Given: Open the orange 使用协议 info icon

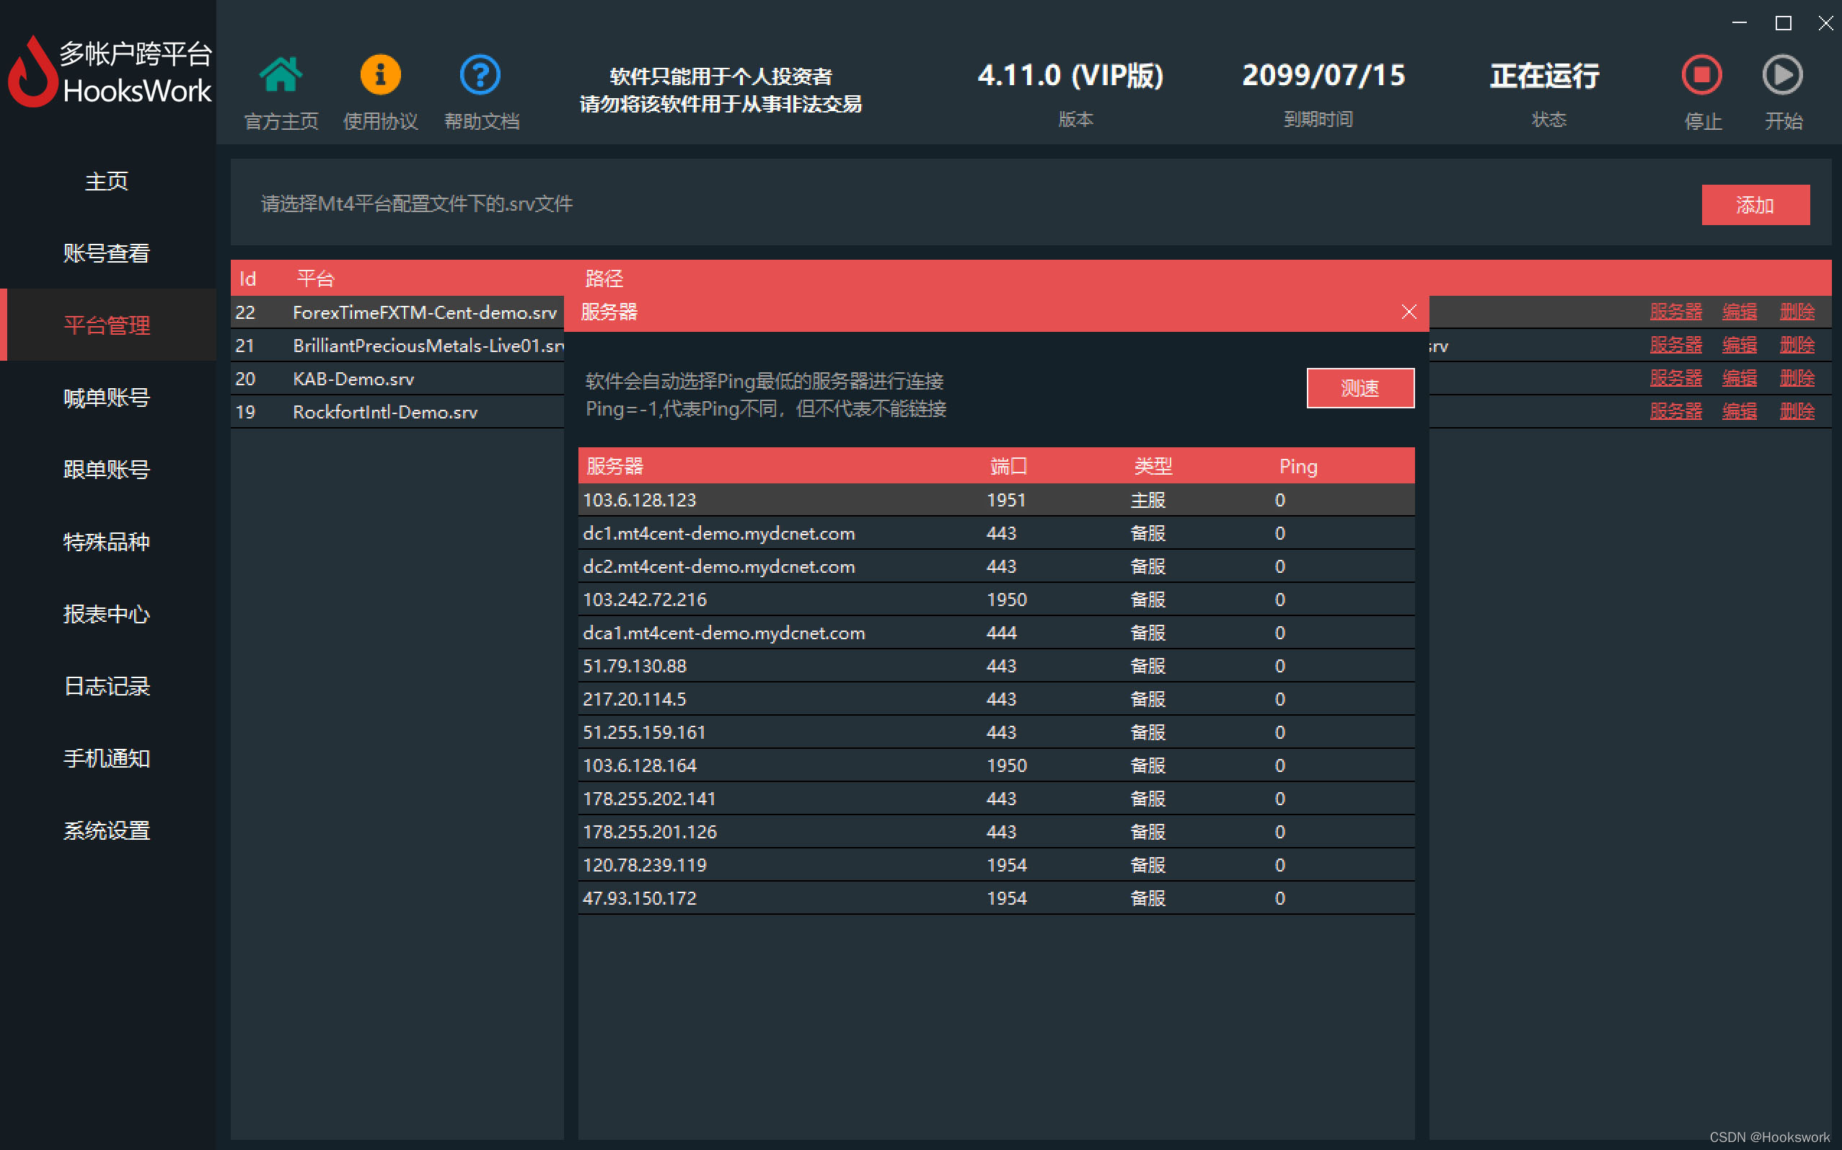Looking at the screenshot, I should (x=380, y=75).
